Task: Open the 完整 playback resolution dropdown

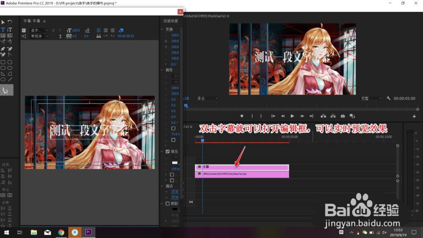Action: pos(371,98)
